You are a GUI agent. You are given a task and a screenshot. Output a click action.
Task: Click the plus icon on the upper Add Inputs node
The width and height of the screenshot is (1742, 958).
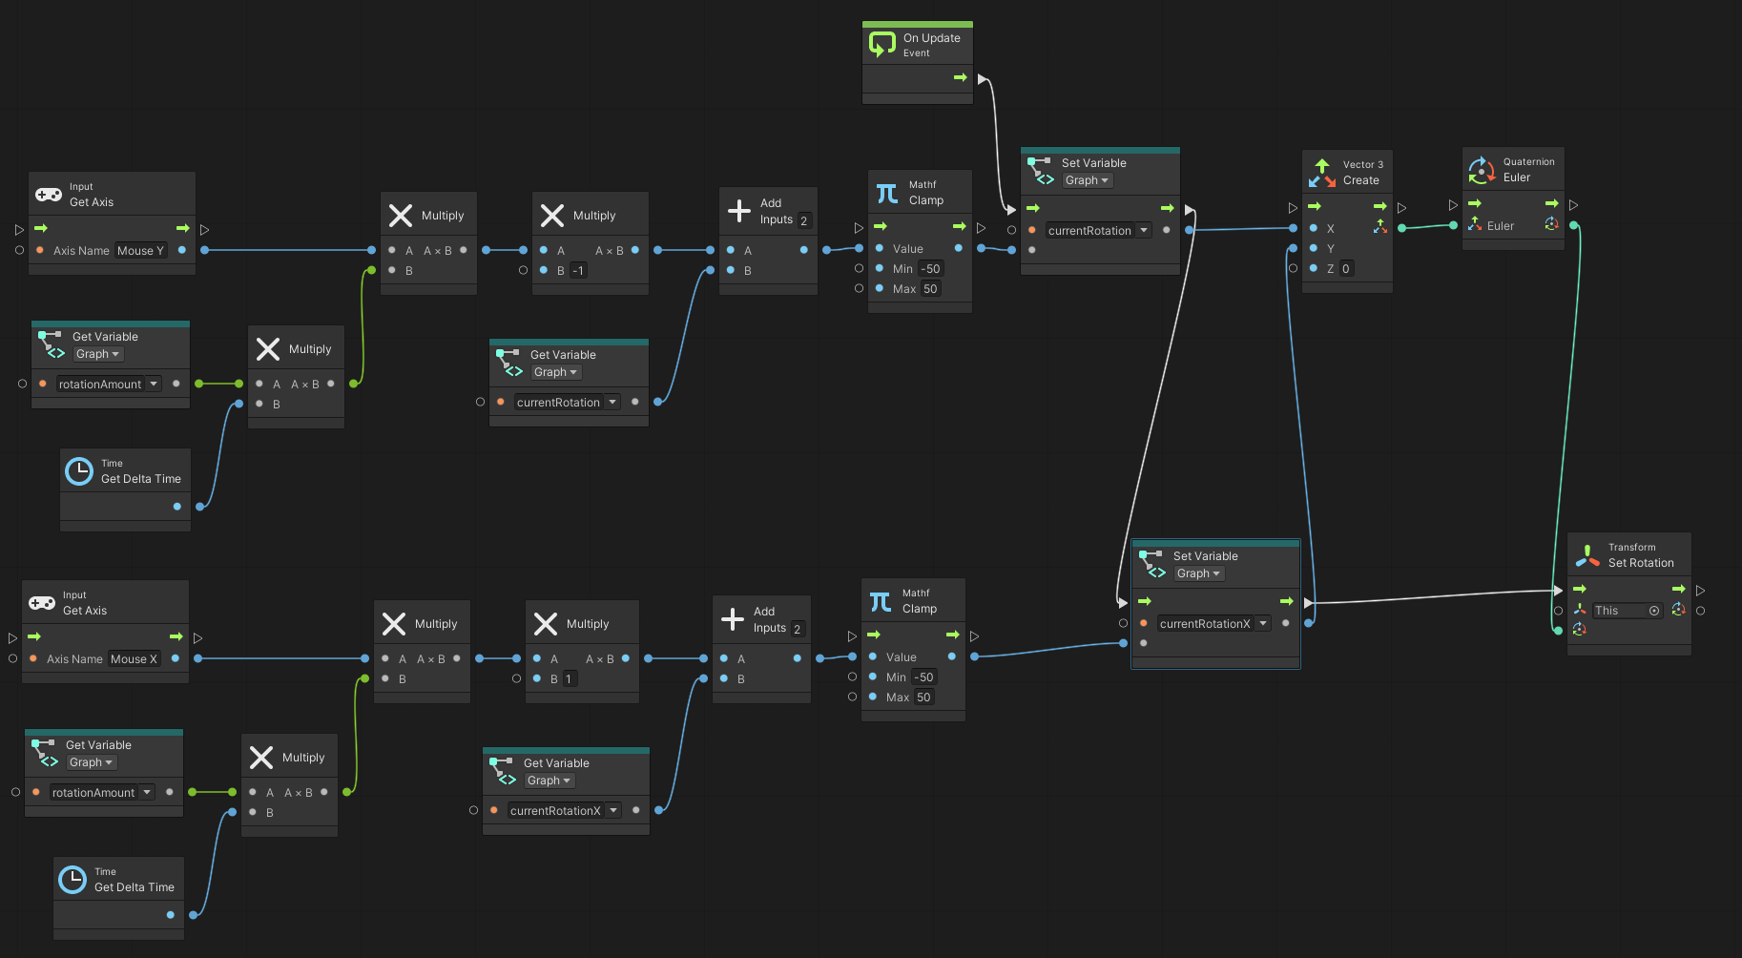point(740,210)
